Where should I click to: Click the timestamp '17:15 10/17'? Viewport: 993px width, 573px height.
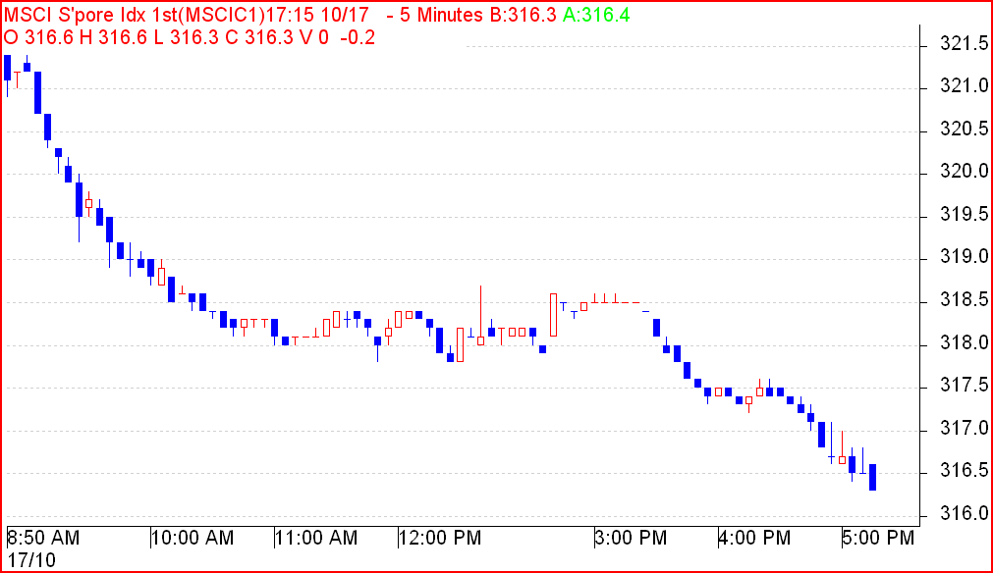[x=316, y=15]
